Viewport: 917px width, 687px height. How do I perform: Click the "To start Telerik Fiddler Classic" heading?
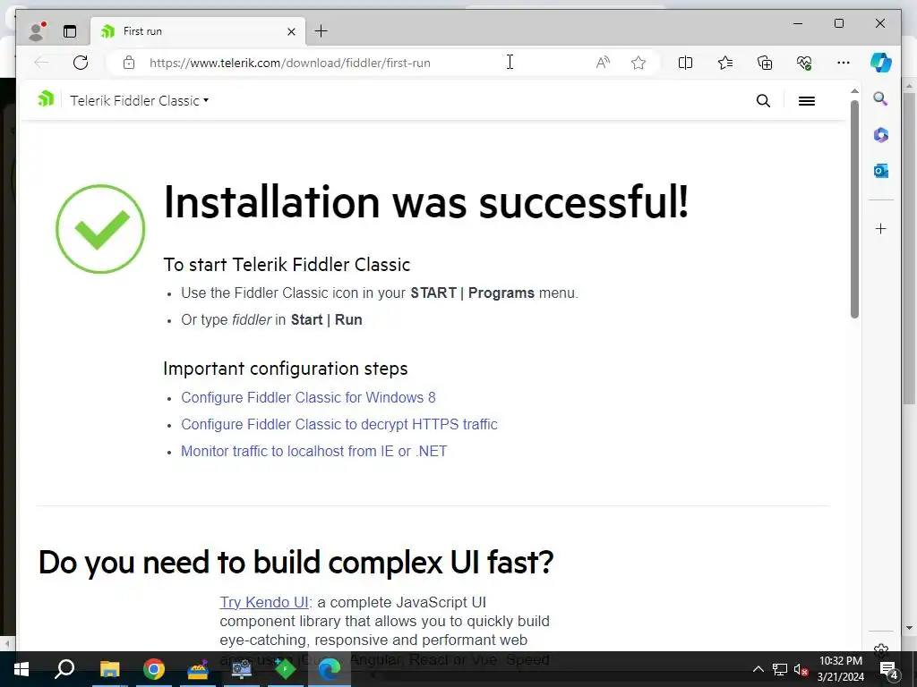coord(287,265)
